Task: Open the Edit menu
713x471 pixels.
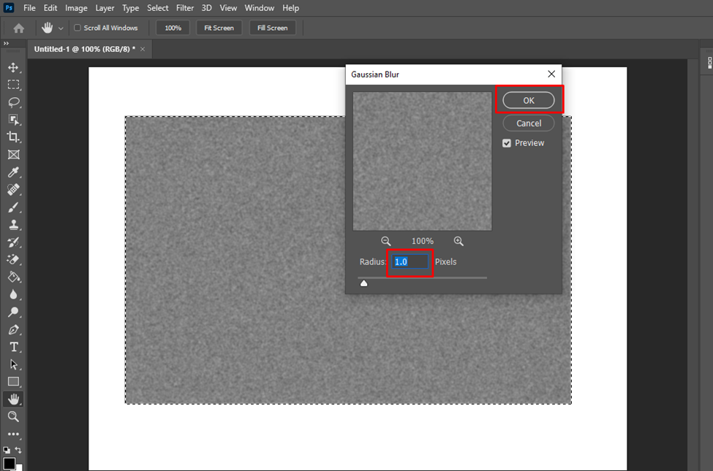Action: pos(50,8)
